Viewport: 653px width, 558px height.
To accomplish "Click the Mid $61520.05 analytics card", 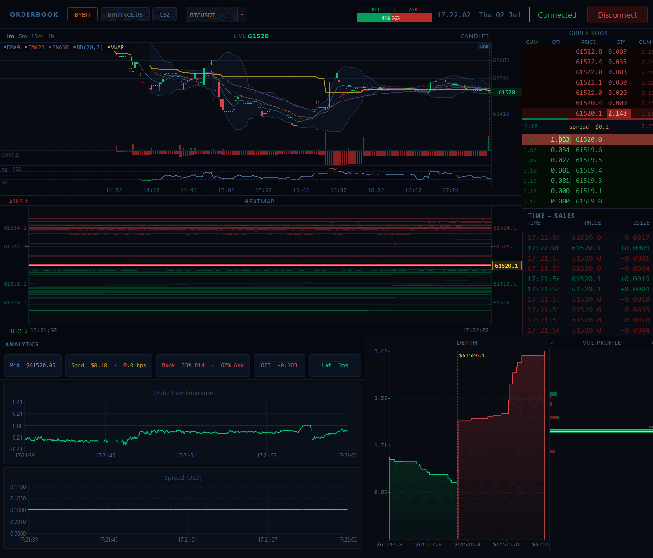I will coord(33,365).
